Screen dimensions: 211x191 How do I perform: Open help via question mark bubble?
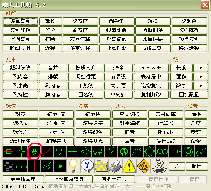(87, 165)
